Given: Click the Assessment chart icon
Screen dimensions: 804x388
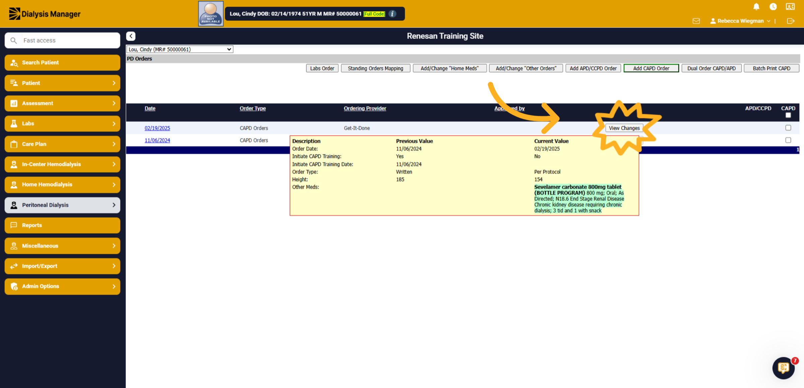Looking at the screenshot, I should (x=14, y=103).
